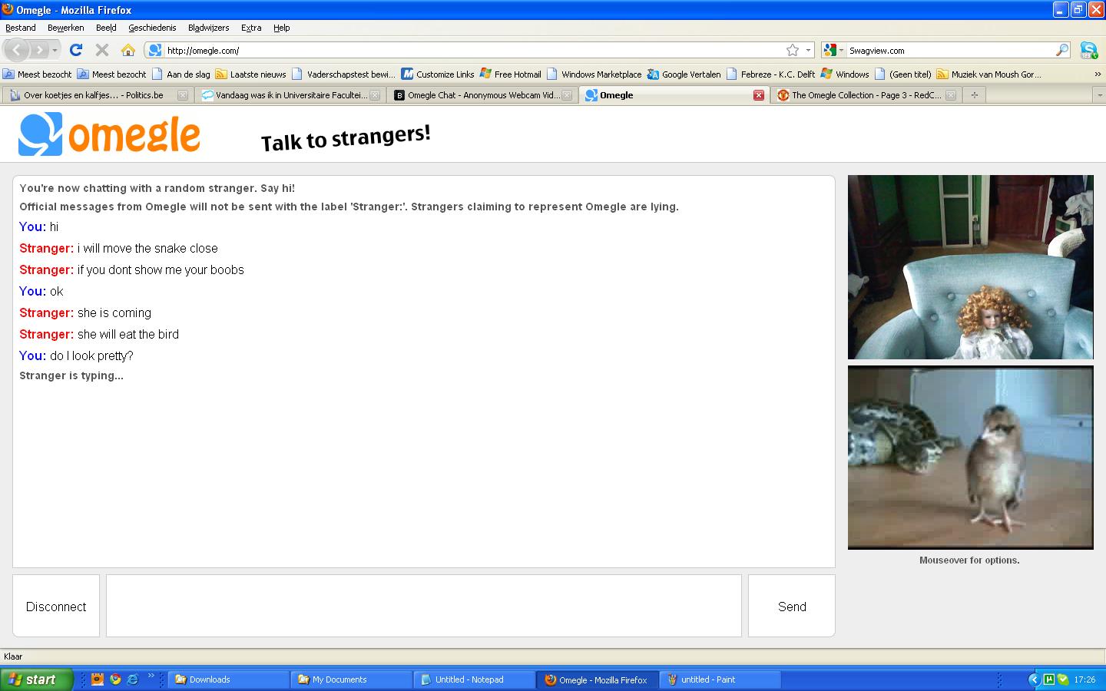This screenshot has height=691, width=1106.
Task: Click the Skype toolbar icon
Action: click(x=1089, y=50)
